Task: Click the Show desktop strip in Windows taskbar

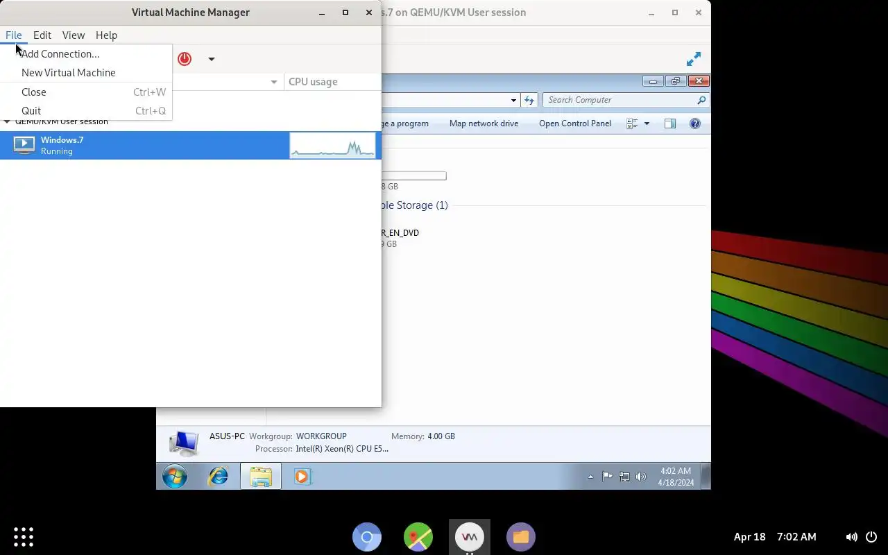Action: pyautogui.click(x=706, y=476)
